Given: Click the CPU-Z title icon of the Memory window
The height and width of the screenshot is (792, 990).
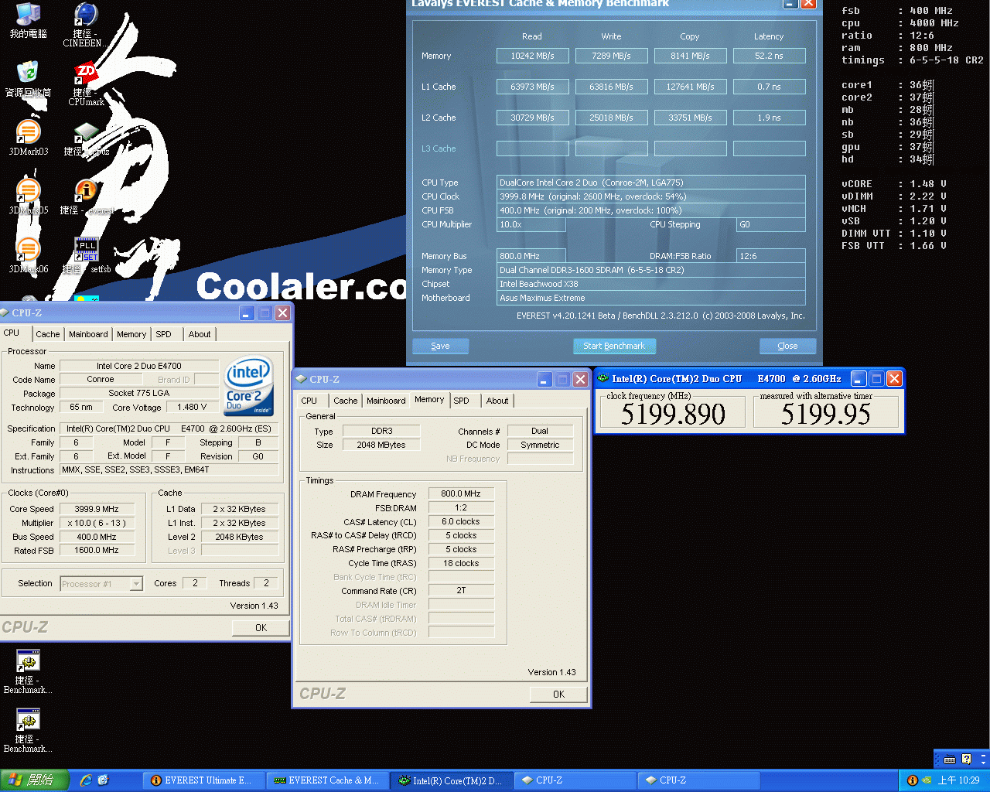Looking at the screenshot, I should point(302,379).
